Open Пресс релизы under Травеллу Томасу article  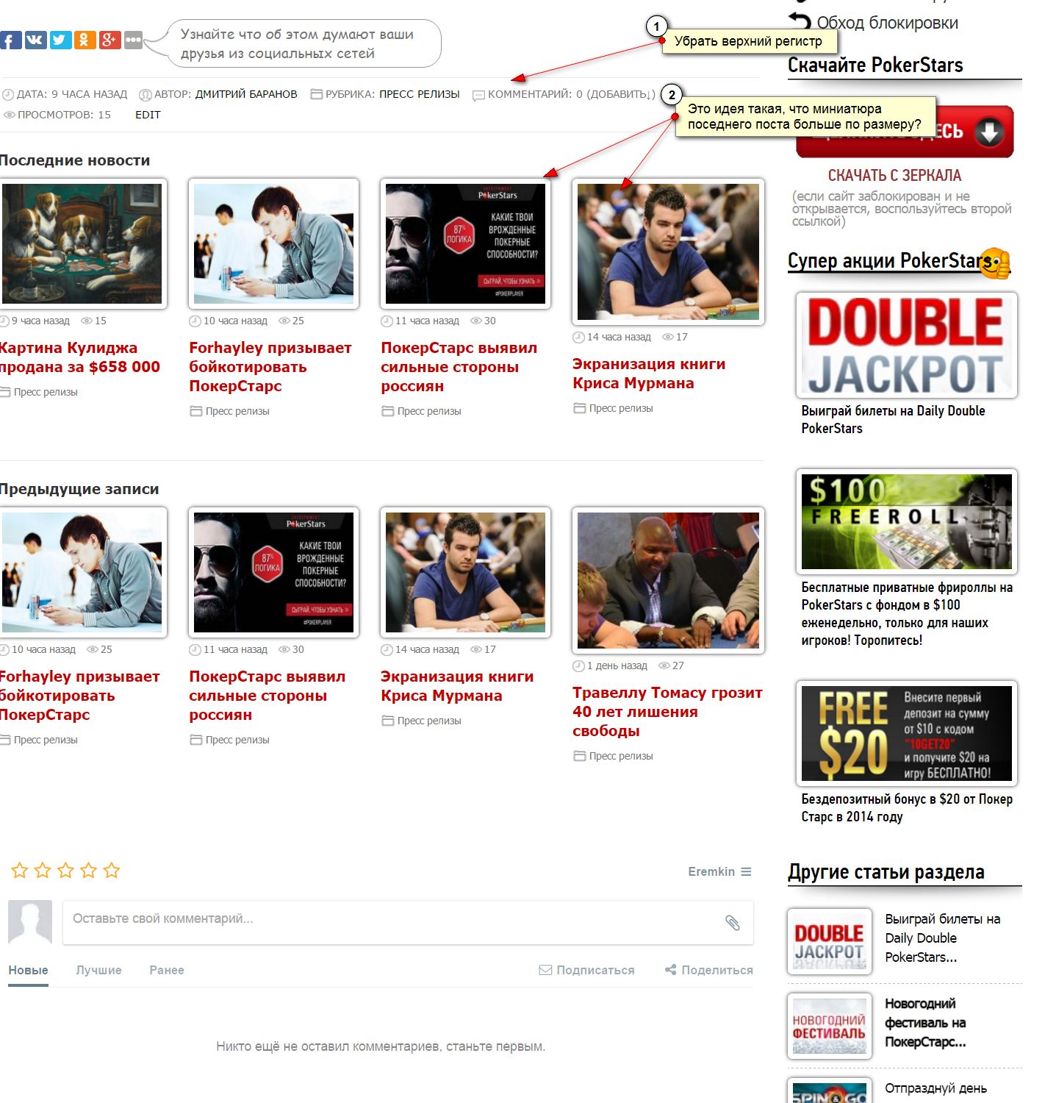point(621,756)
